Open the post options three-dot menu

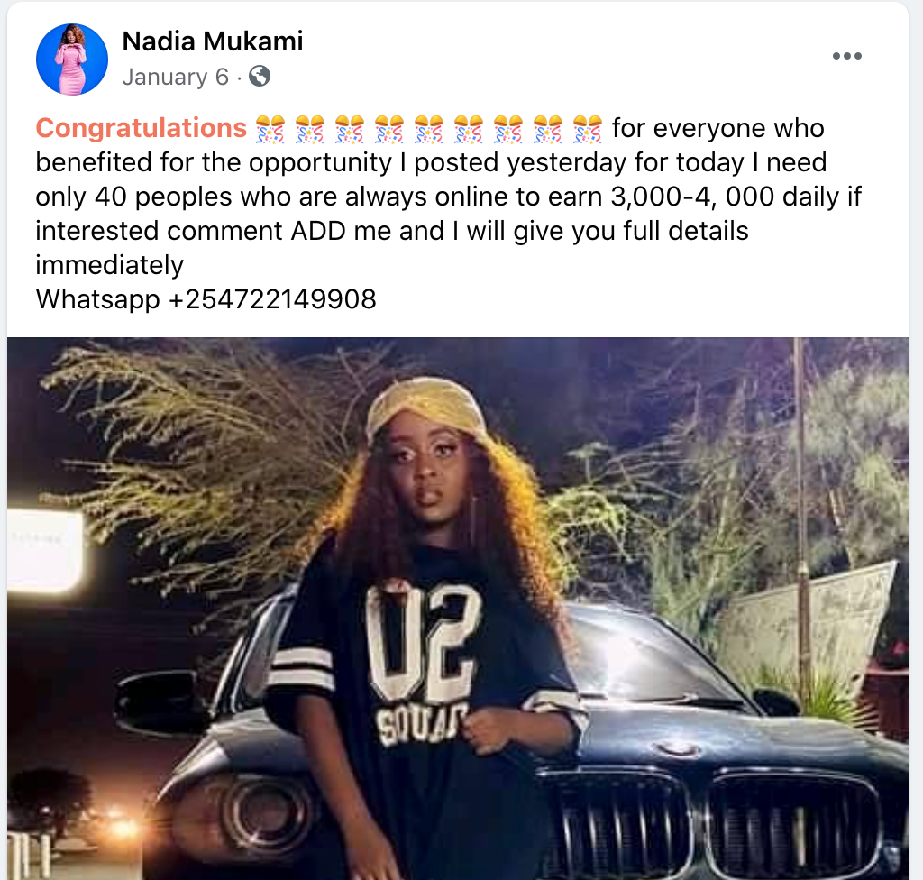847,56
